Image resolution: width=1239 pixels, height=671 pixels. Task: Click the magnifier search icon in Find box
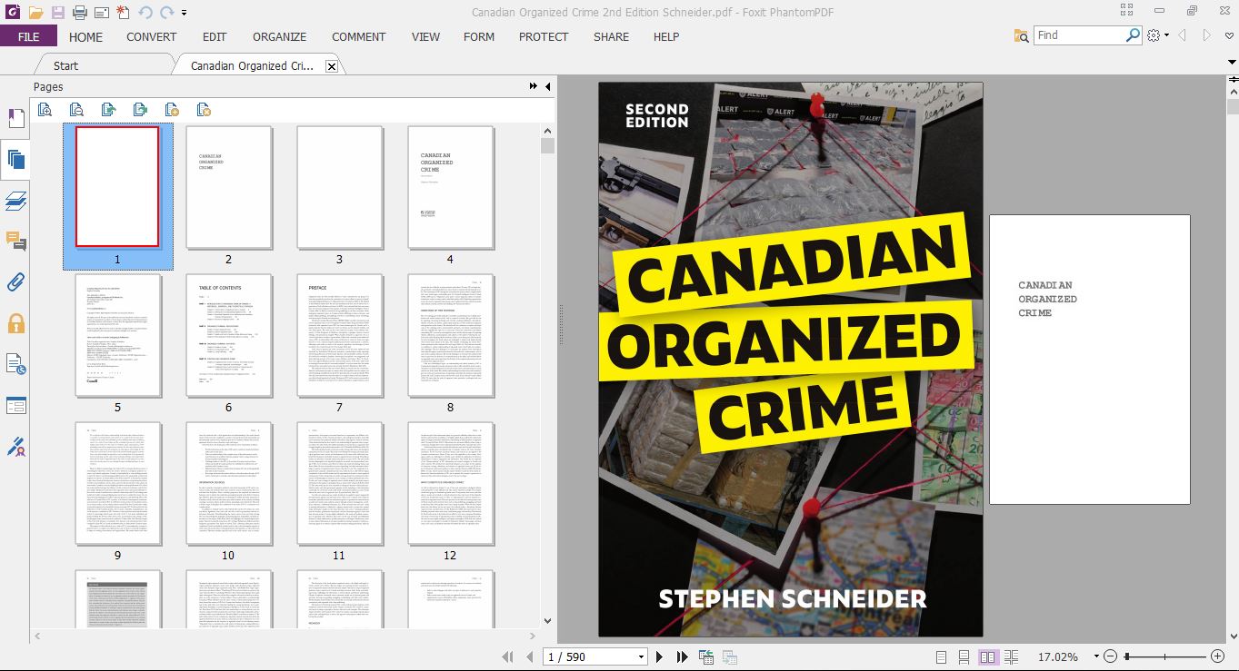click(x=1133, y=35)
